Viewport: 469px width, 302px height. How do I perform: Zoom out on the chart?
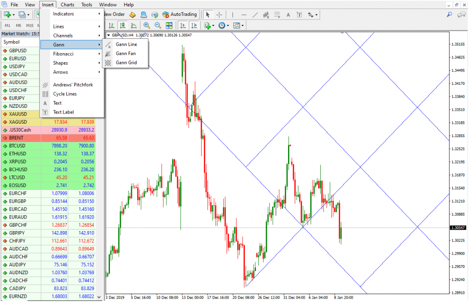coord(158,26)
